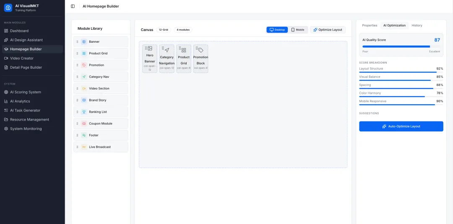Click the Coupon Module ticket icon

[x=84, y=124]
